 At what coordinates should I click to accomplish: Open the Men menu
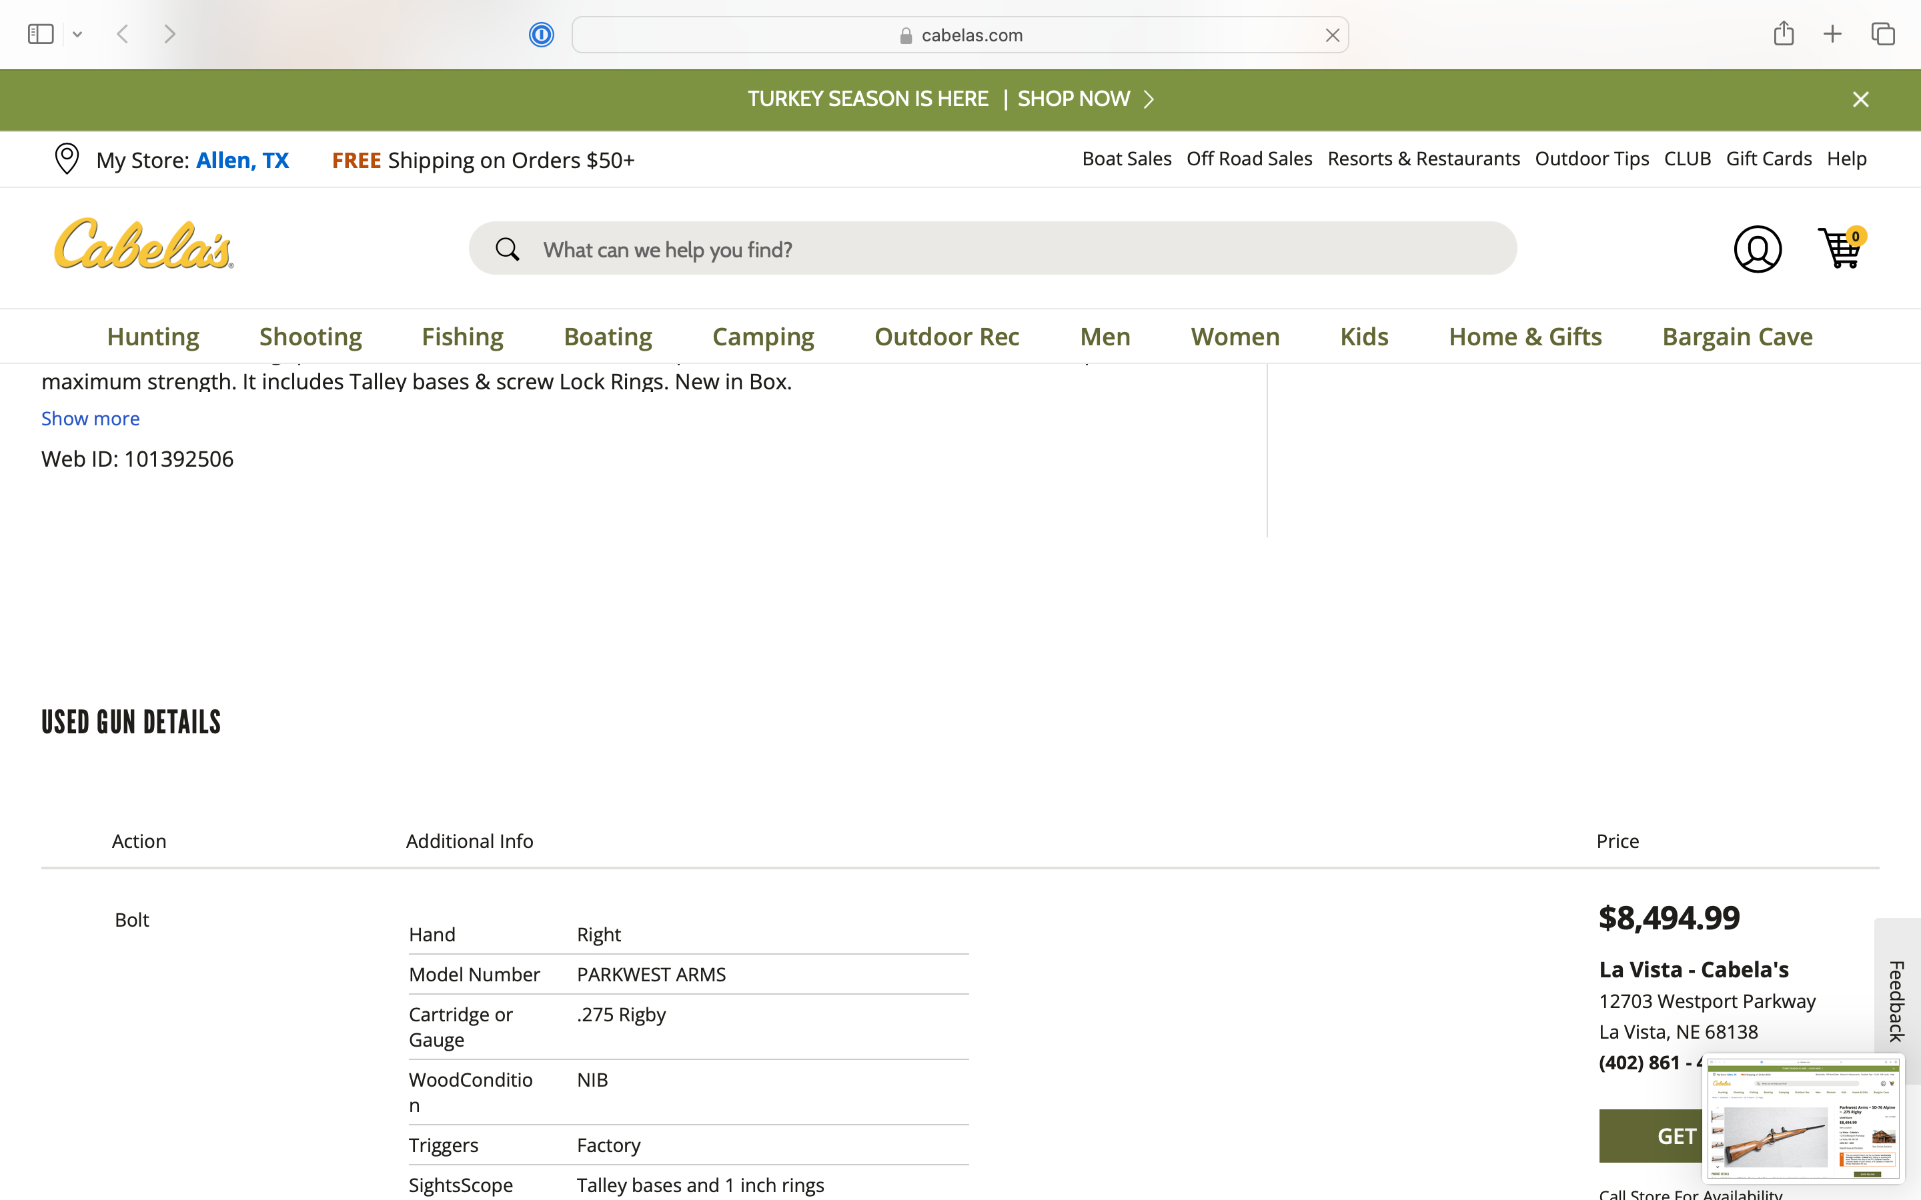(x=1105, y=337)
